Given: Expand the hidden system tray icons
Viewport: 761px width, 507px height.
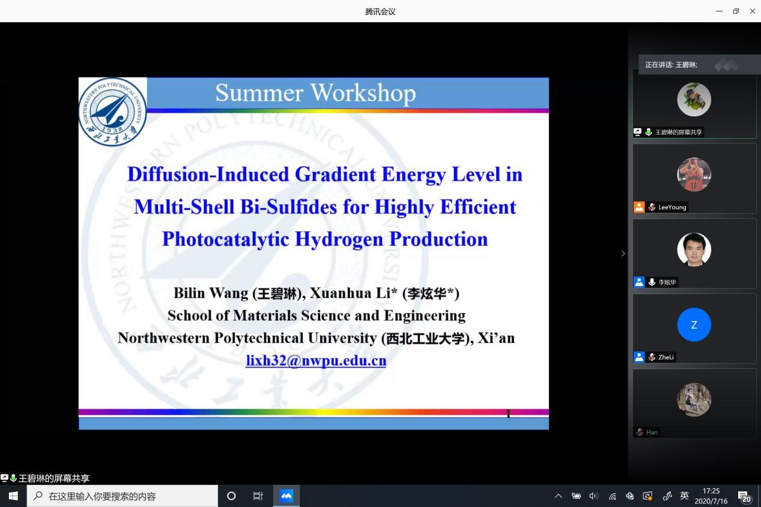Looking at the screenshot, I should 558,496.
